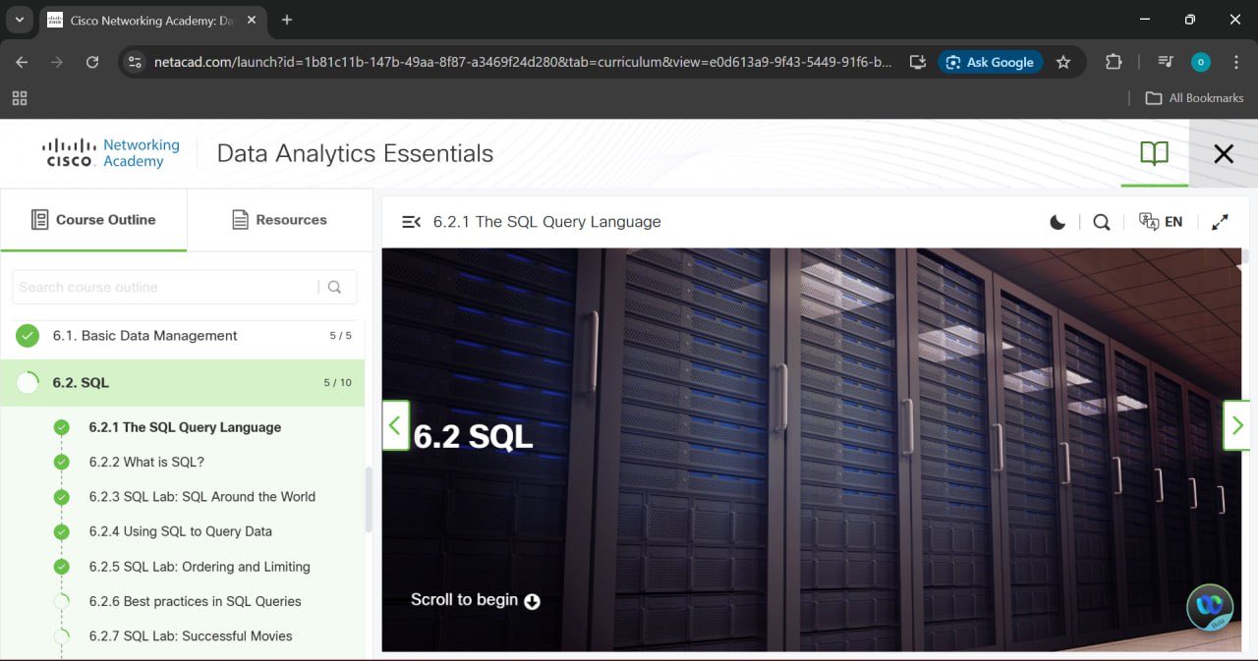Switch to the Resources tab
Viewport: 1258px width, 661px height.
[x=280, y=220]
